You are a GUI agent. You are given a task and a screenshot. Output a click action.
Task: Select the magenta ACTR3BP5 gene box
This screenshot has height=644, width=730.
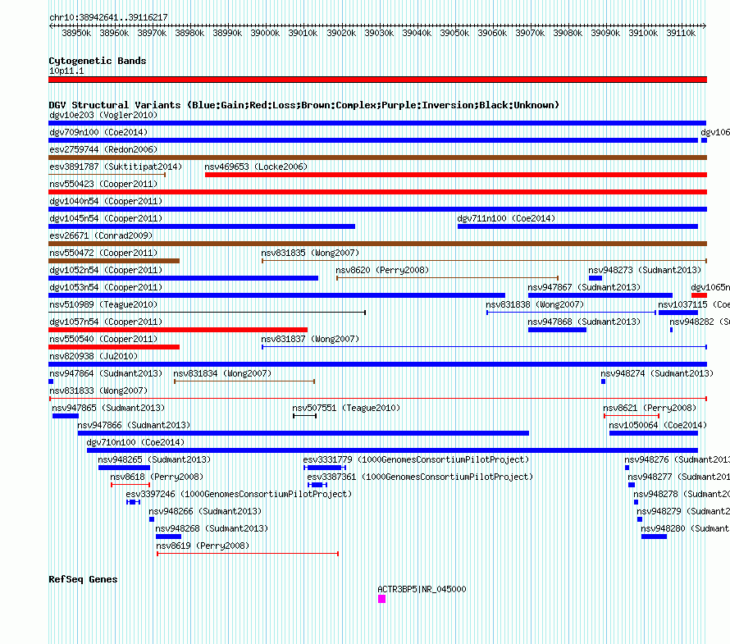point(381,599)
